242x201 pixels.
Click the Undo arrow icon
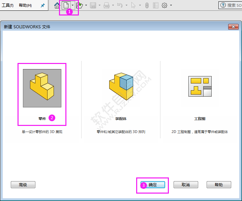[x=120, y=5]
